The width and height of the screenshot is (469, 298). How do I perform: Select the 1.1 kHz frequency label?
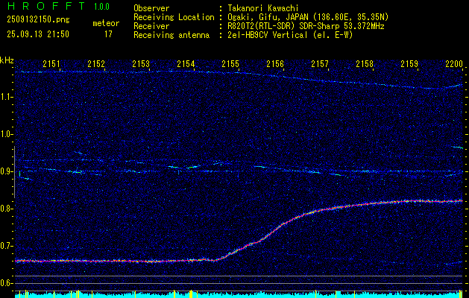point(7,97)
